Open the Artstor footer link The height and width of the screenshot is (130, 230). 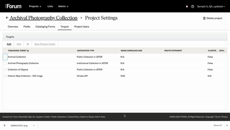tap(47, 117)
